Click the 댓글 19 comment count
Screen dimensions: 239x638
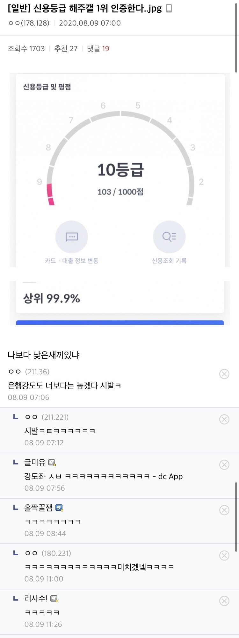[x=98, y=49]
